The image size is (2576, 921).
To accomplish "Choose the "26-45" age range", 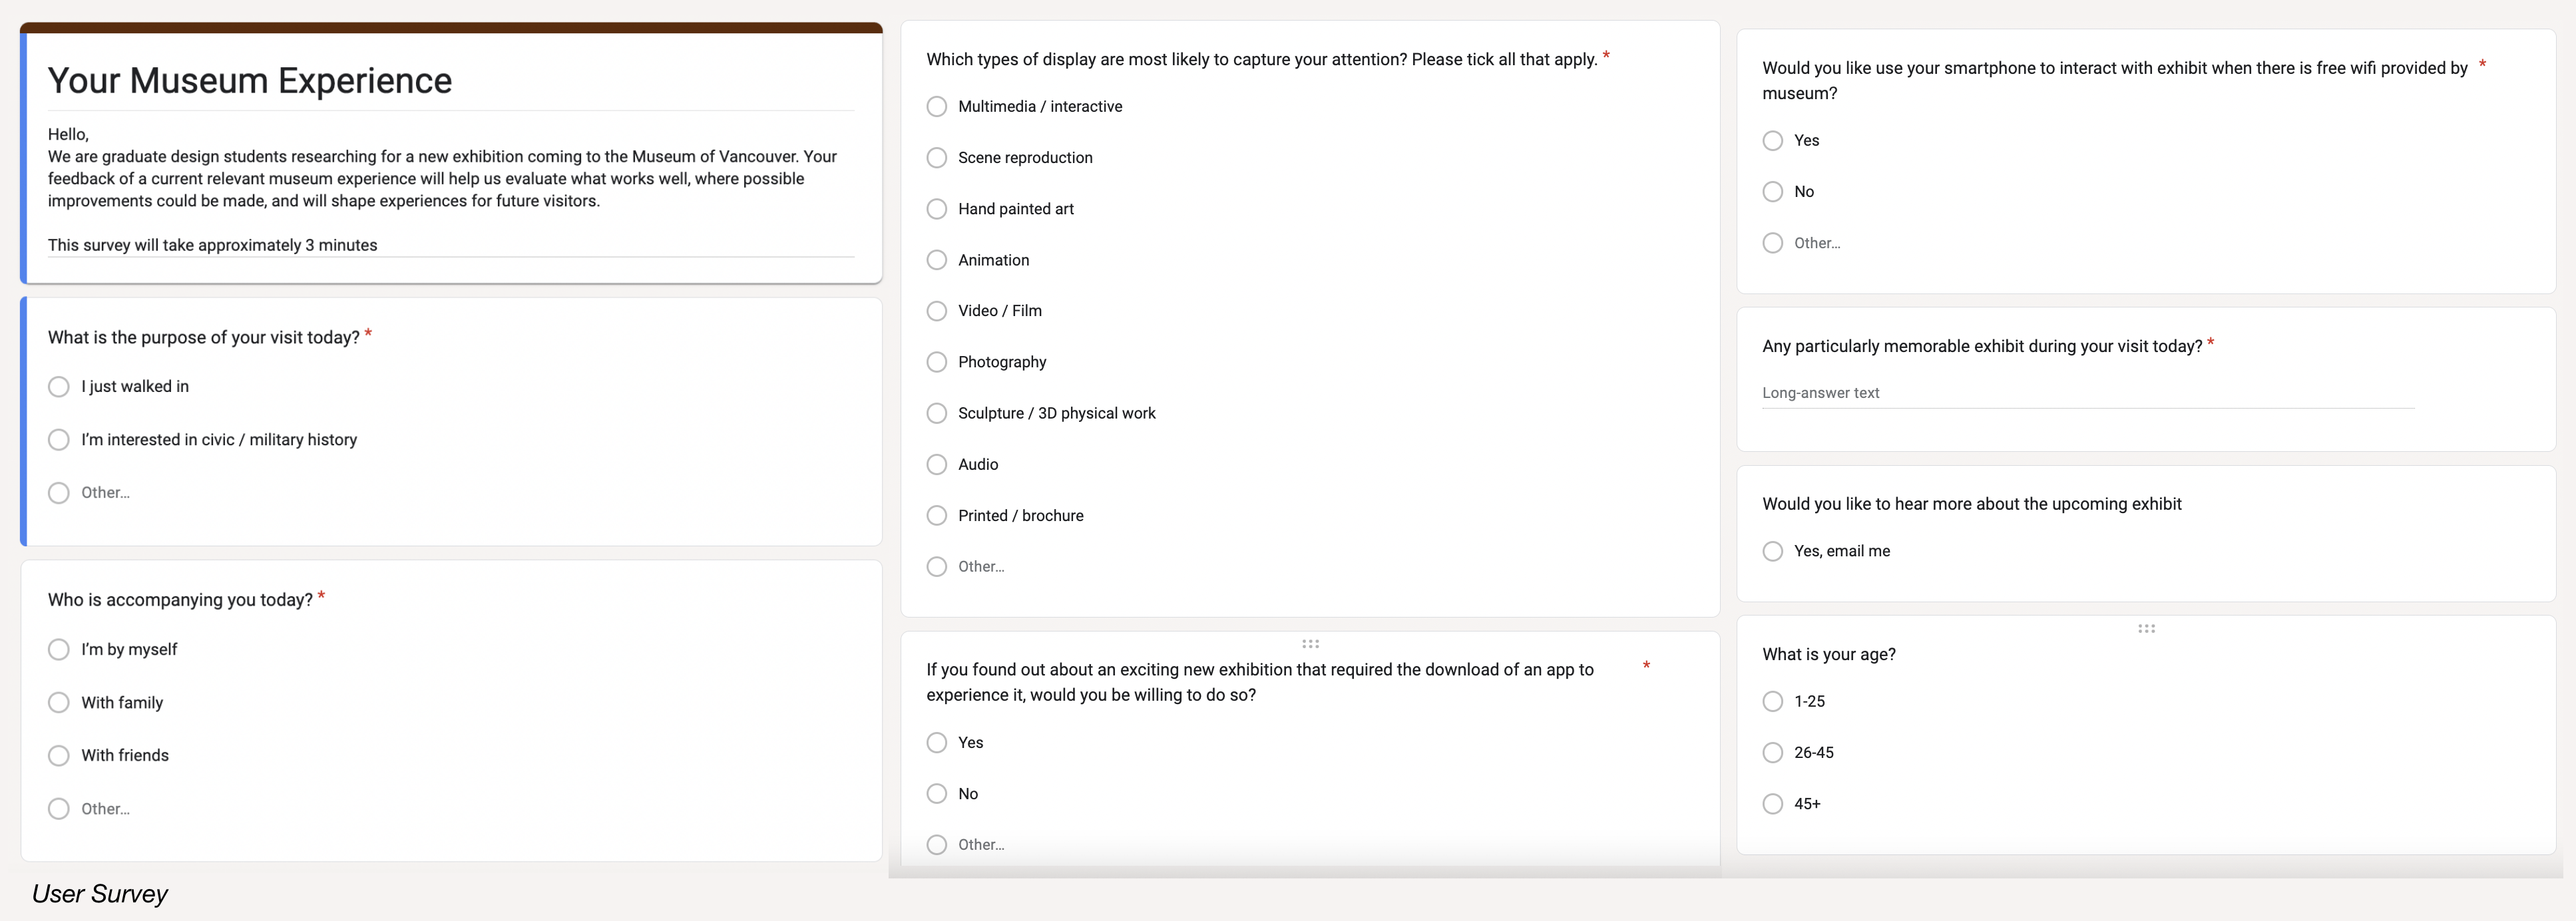I will pyautogui.click(x=1773, y=753).
